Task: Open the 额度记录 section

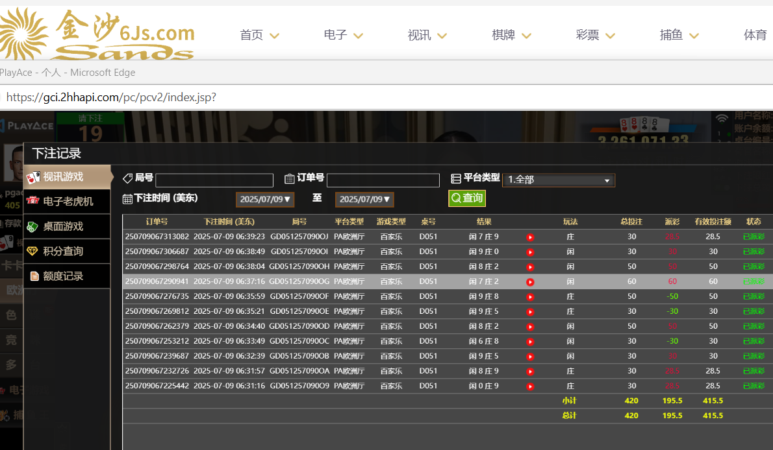Action: click(62, 276)
